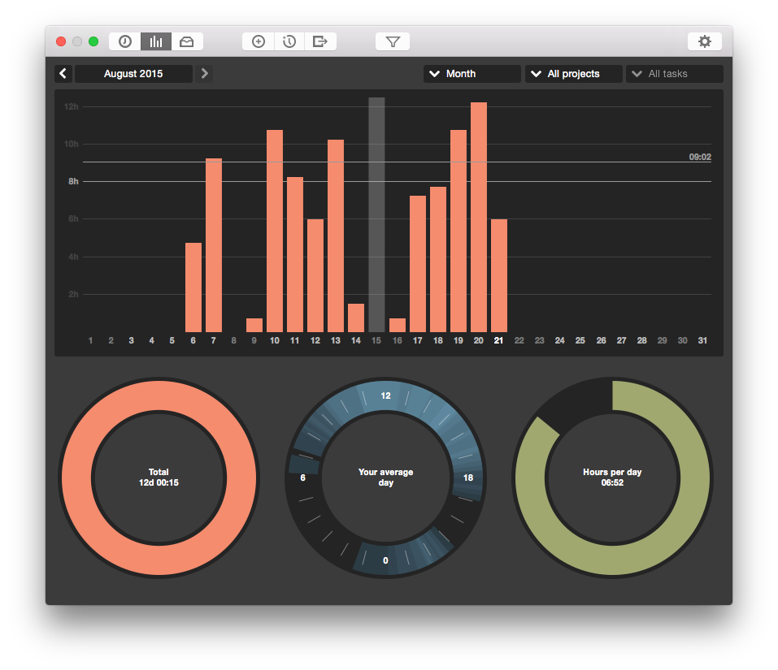
Task: Click the Total 12d 00:15 text
Action: (159, 478)
